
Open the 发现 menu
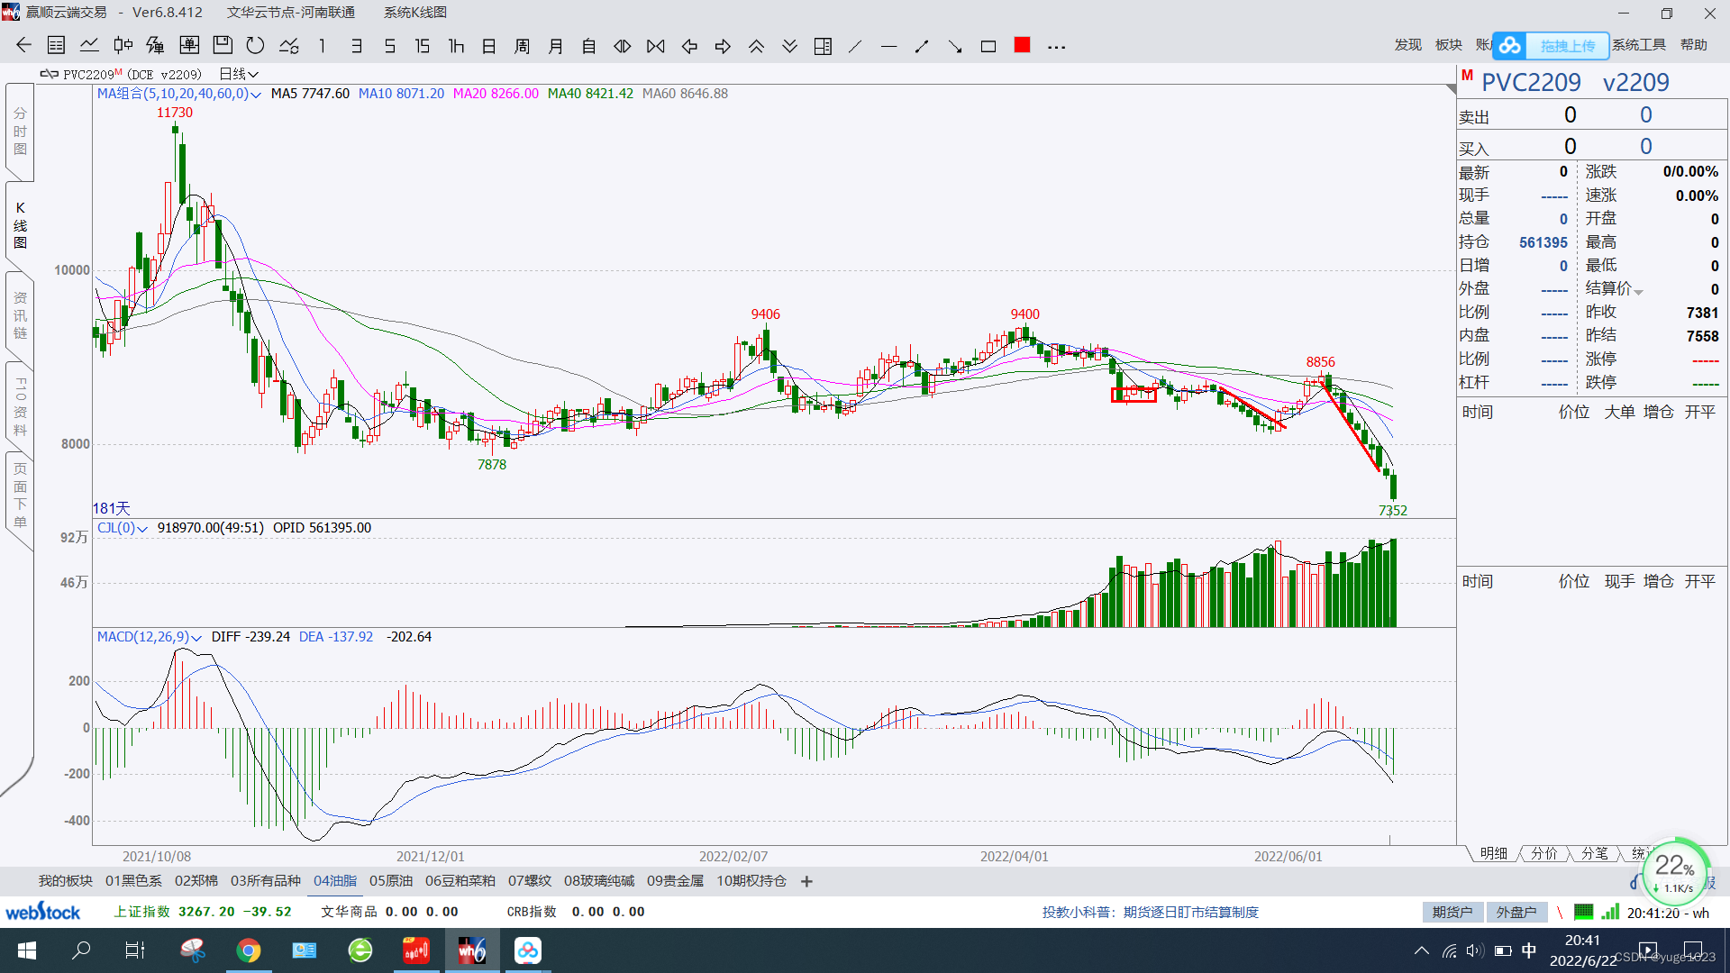(1408, 45)
